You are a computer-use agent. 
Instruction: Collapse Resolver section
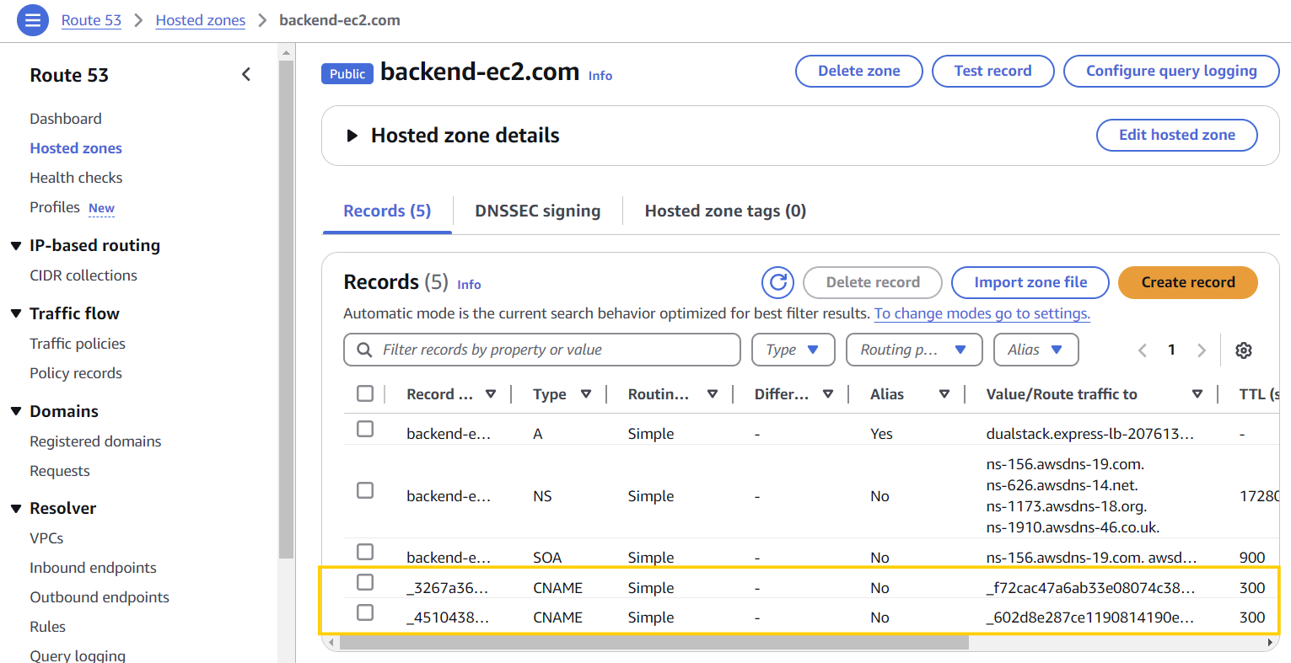pos(15,509)
